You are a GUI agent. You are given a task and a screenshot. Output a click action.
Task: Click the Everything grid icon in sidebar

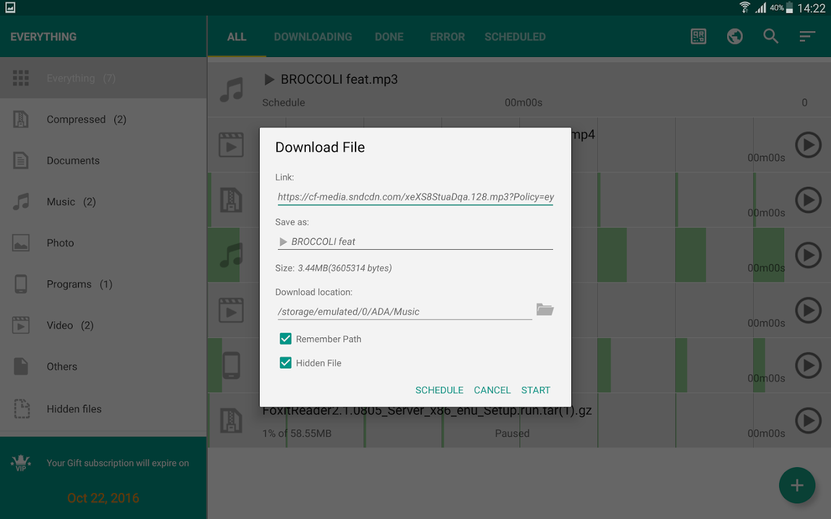21,78
